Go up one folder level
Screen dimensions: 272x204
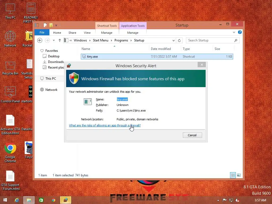click(60, 40)
